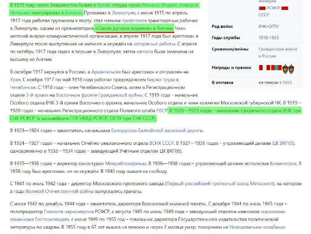Click the 'Род войск' infobox label
311x234 pixels.
tap(222, 26)
